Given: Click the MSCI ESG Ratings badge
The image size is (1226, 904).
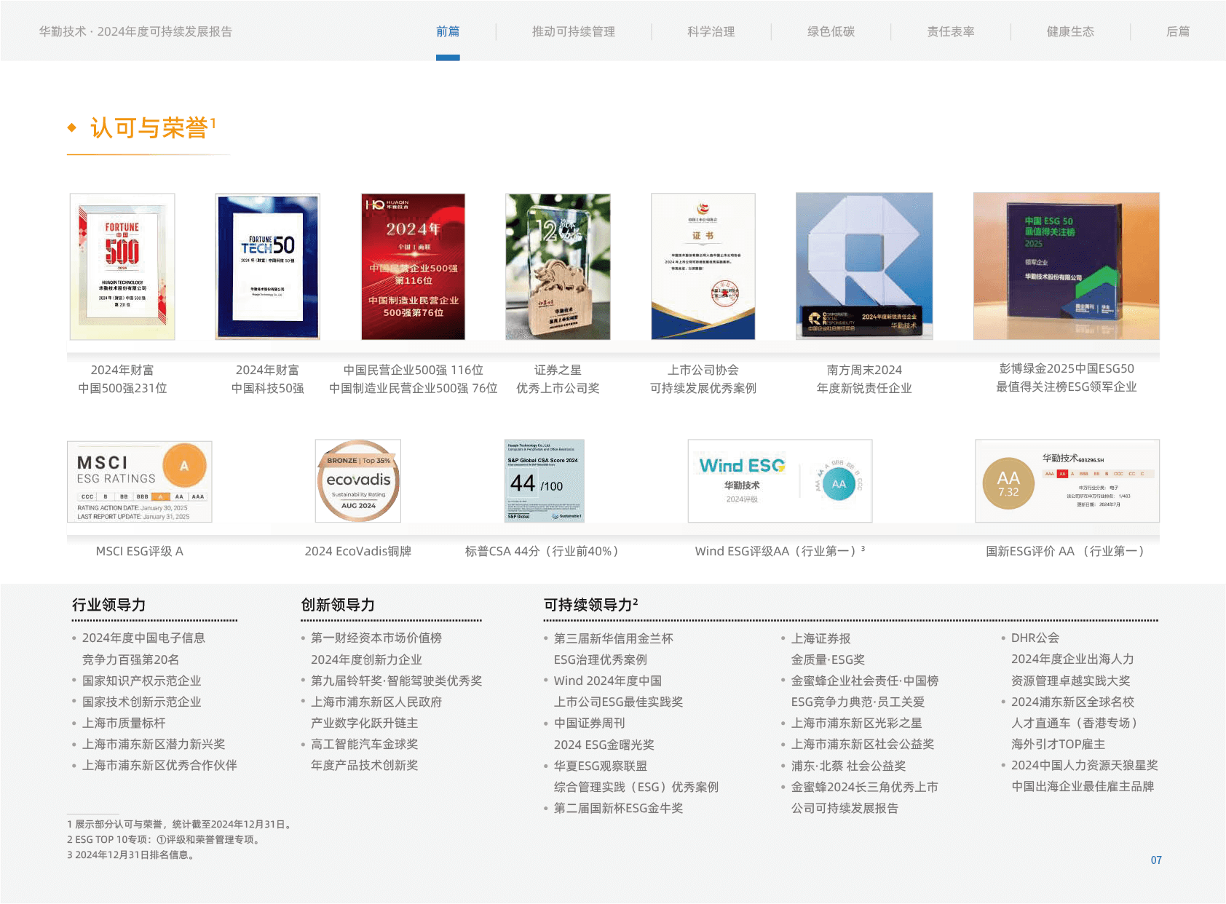Looking at the screenshot, I should [x=140, y=481].
